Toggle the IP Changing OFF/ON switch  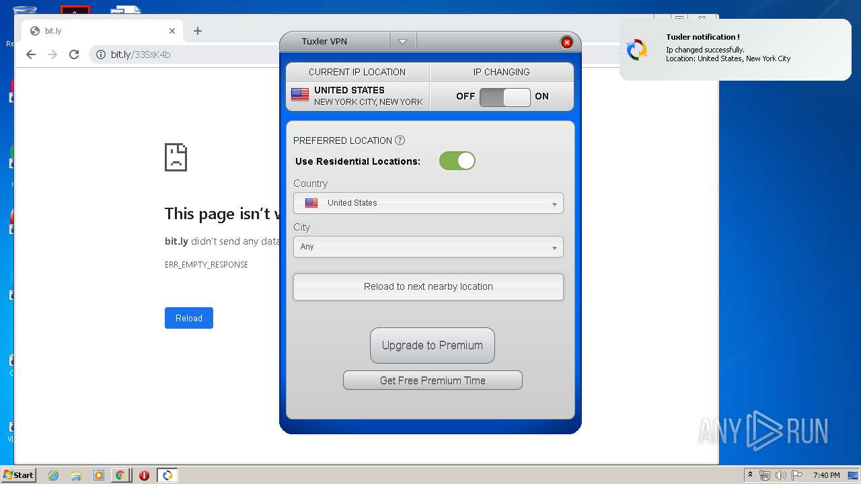(x=504, y=97)
